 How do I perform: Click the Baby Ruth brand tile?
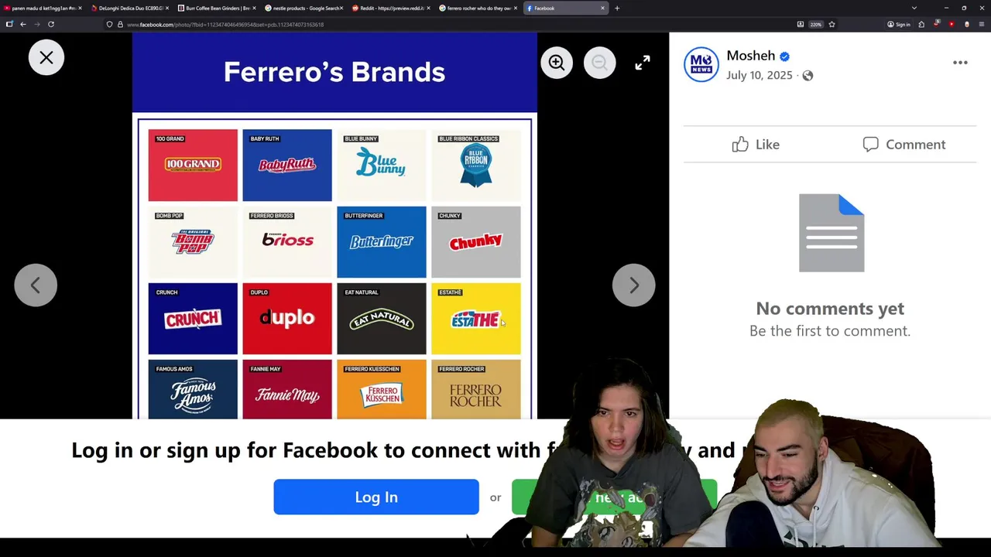pos(287,166)
